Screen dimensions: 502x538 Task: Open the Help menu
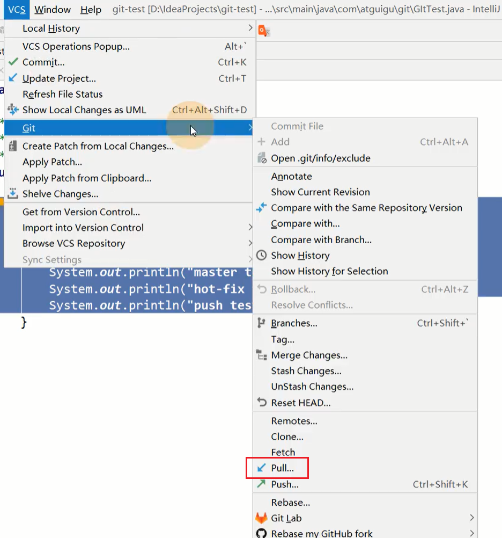tap(91, 9)
